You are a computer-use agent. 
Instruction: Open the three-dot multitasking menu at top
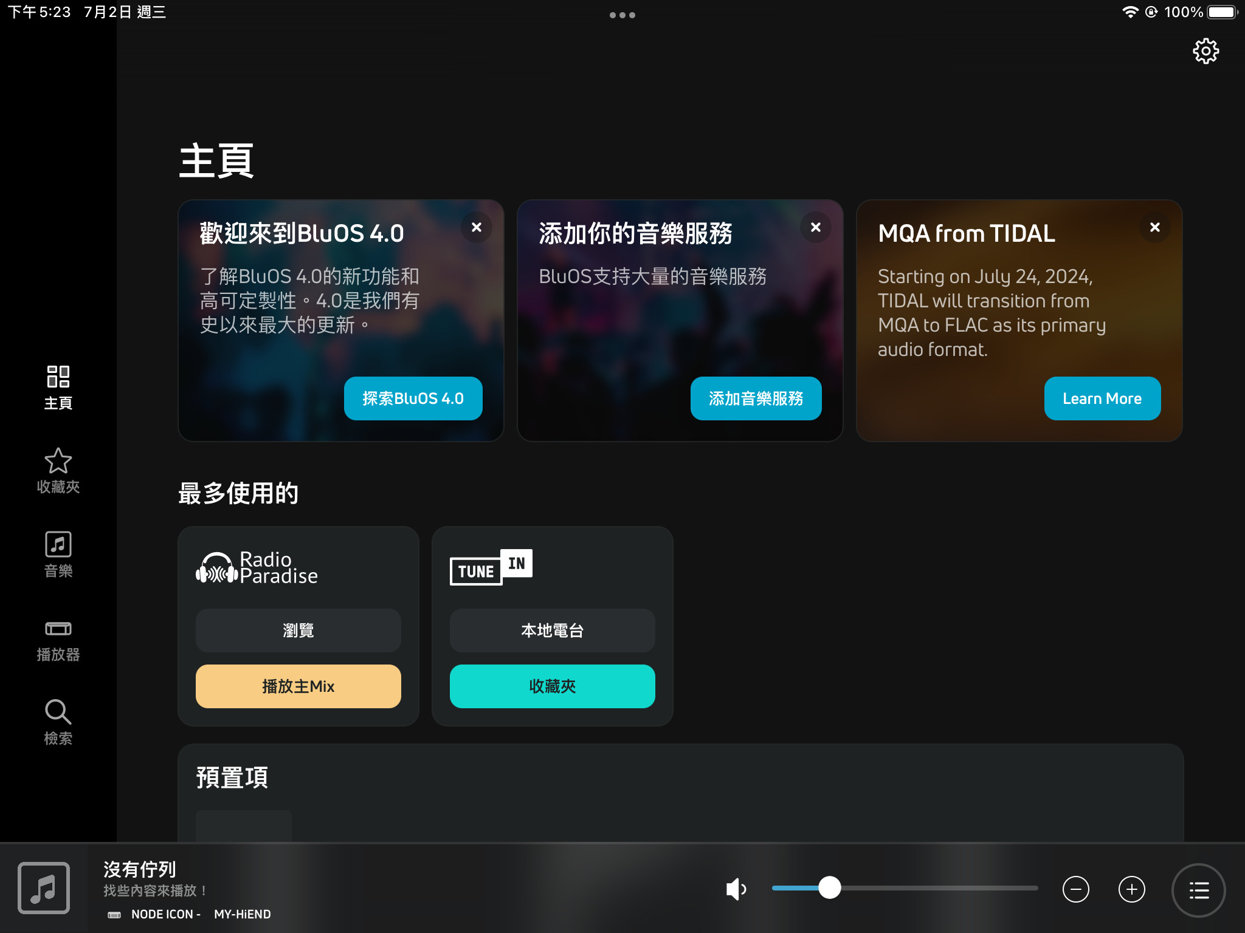click(x=622, y=15)
